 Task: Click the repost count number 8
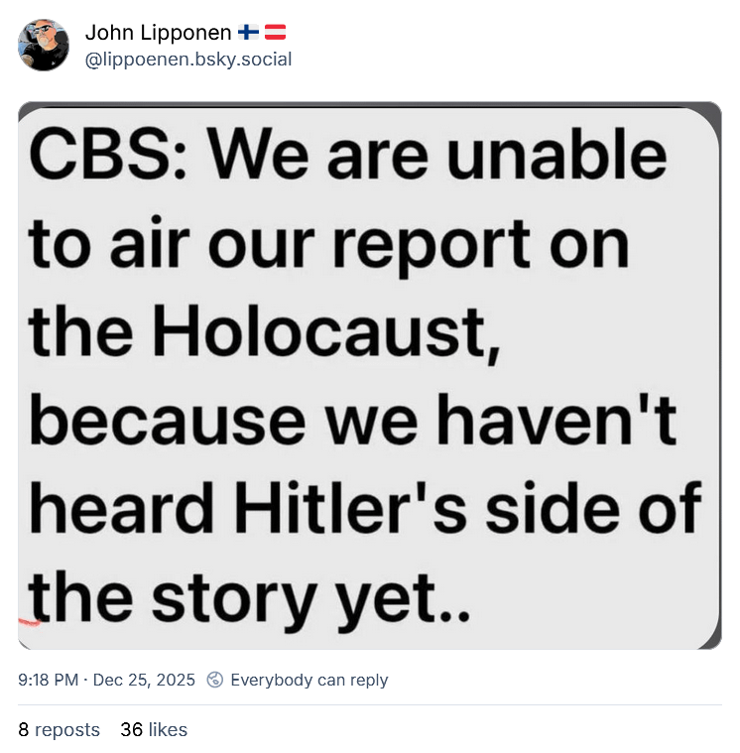pos(24,730)
